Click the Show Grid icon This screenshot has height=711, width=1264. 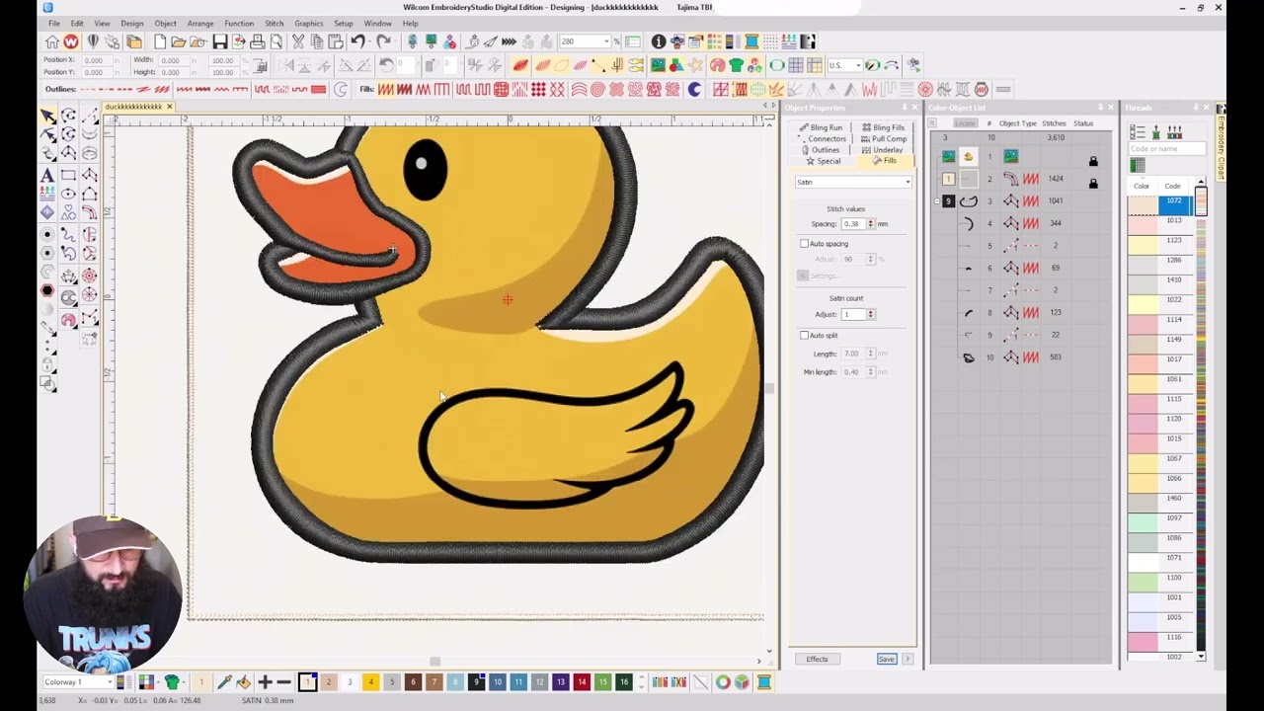point(795,65)
